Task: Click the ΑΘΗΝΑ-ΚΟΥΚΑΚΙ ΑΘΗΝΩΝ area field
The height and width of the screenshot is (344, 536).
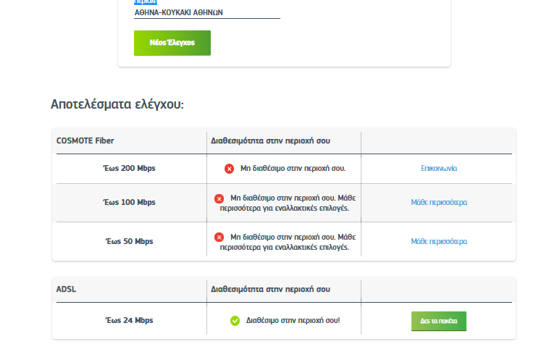Action: [x=207, y=12]
